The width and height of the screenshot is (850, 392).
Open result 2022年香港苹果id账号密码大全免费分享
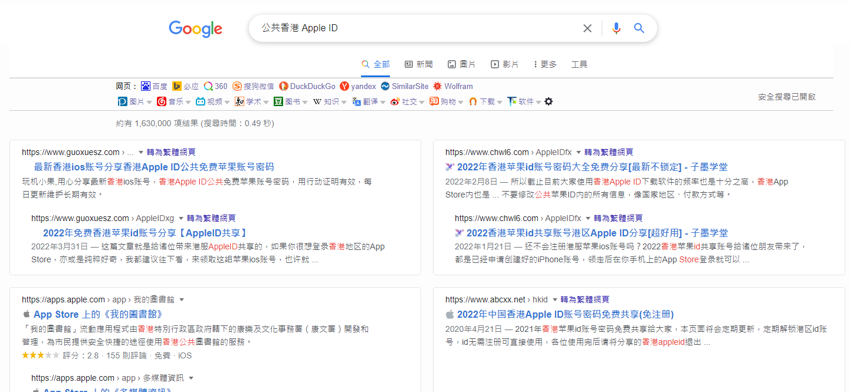click(x=592, y=167)
